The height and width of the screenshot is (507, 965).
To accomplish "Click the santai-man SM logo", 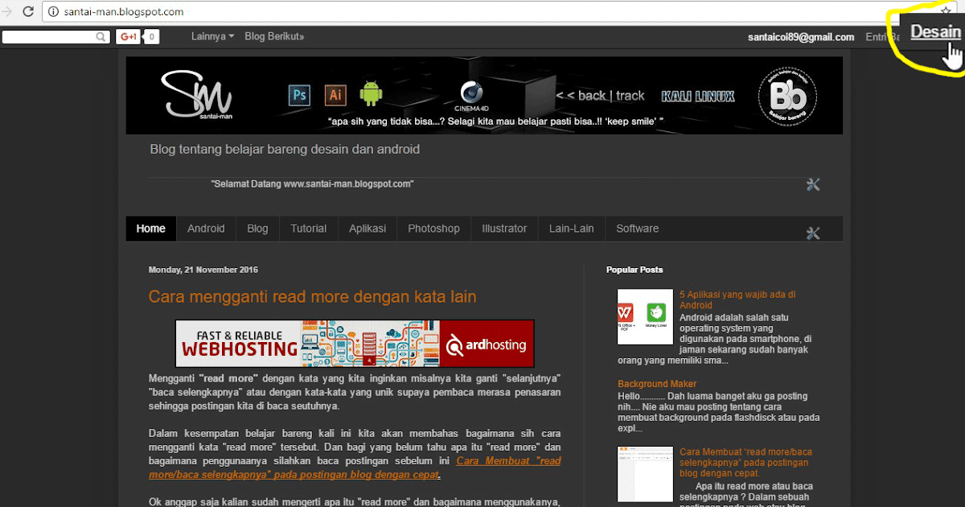I will coord(197,95).
